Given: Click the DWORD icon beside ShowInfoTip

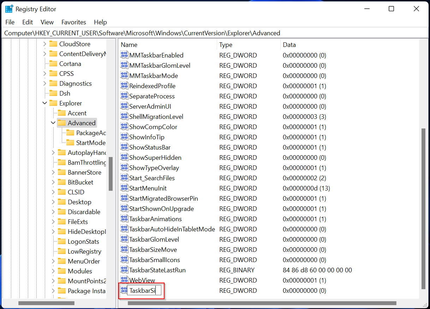Looking at the screenshot, I should (124, 137).
